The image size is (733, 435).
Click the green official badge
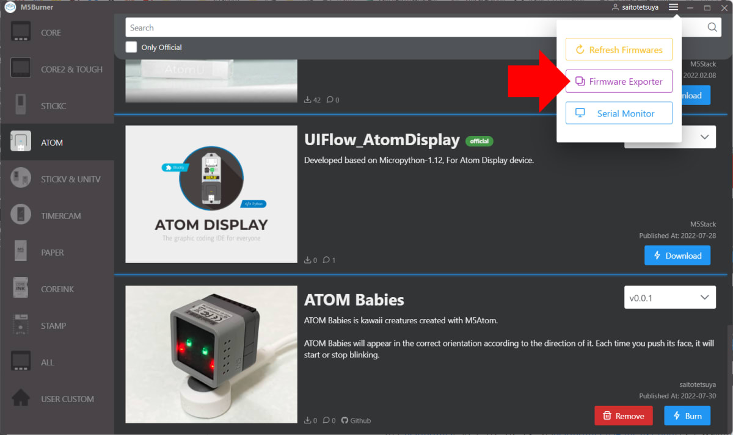[x=480, y=141]
